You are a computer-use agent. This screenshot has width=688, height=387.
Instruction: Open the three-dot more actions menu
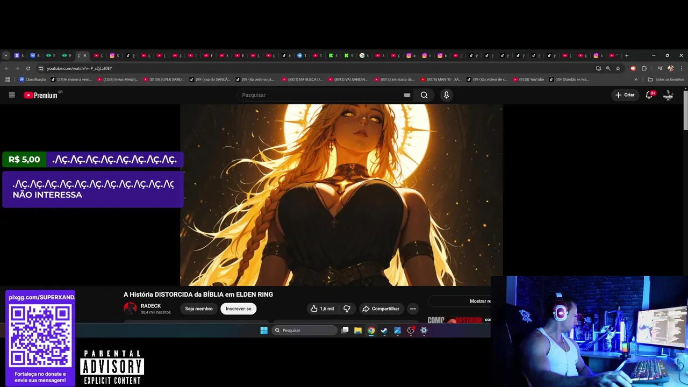[413, 309]
